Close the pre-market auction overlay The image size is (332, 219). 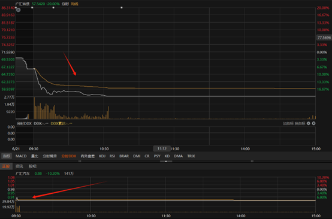tap(19, 10)
